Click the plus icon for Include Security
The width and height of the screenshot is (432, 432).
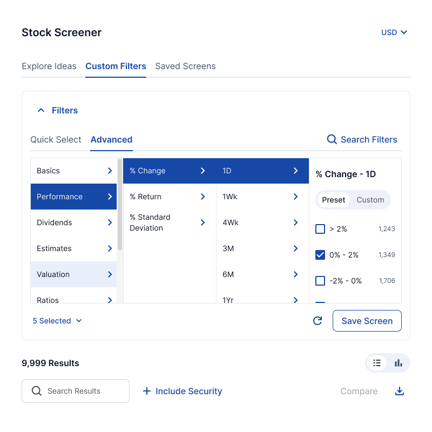(x=146, y=391)
